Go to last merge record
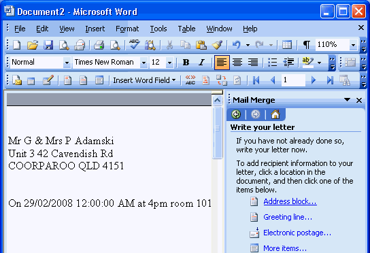This screenshot has width=370, height=253. 330,80
